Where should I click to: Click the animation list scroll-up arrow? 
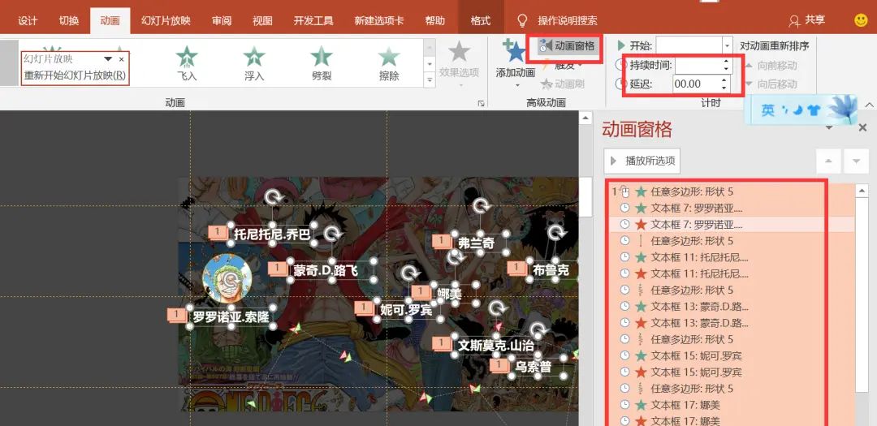(x=862, y=191)
